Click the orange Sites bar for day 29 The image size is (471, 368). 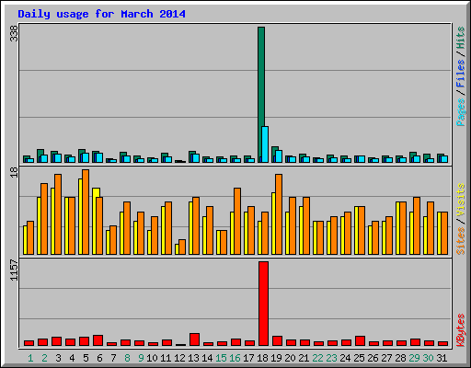(x=417, y=225)
